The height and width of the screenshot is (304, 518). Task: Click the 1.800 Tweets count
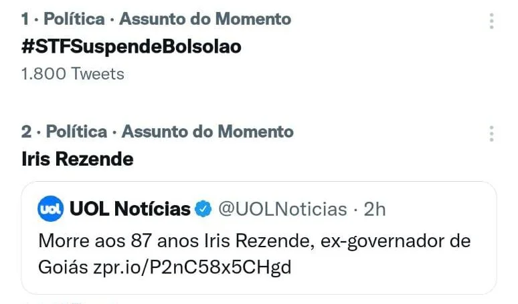point(73,74)
